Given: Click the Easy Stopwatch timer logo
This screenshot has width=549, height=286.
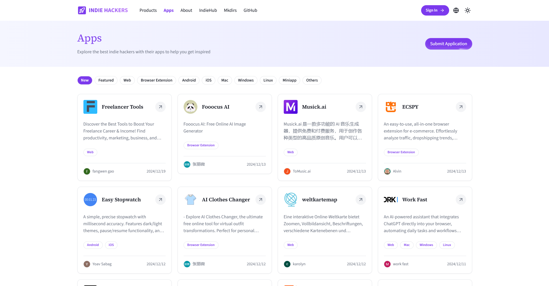Looking at the screenshot, I should 90,200.
